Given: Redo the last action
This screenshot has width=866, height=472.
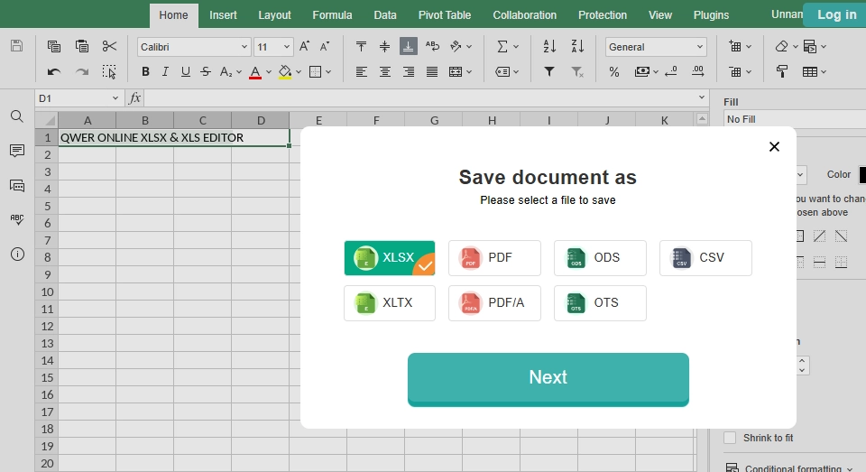Looking at the screenshot, I should [82, 72].
